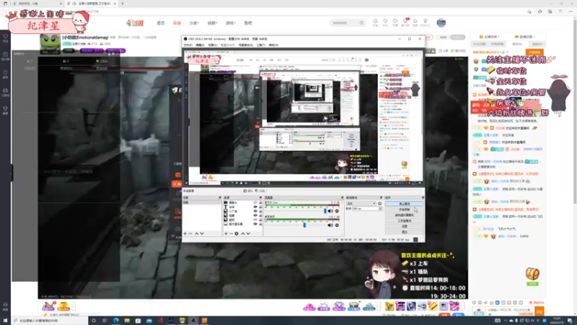Click 停止推流 button in OBS Controls

click(x=404, y=204)
